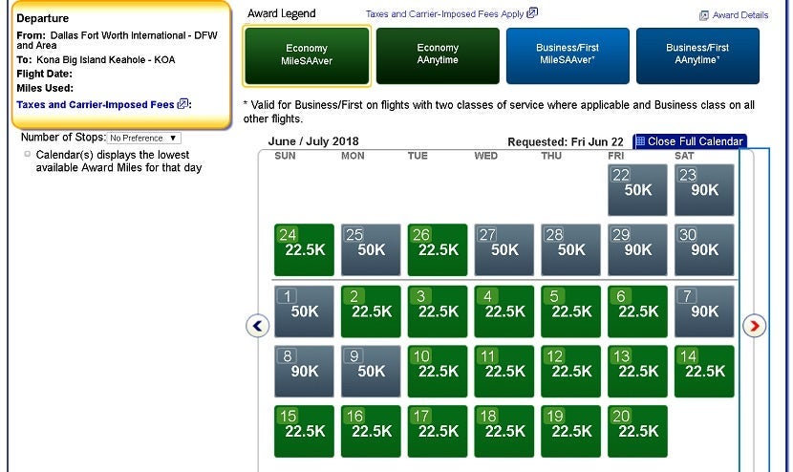The height and width of the screenshot is (472, 793).
Task: Pick June 22 at 50K miles
Action: [x=637, y=189]
